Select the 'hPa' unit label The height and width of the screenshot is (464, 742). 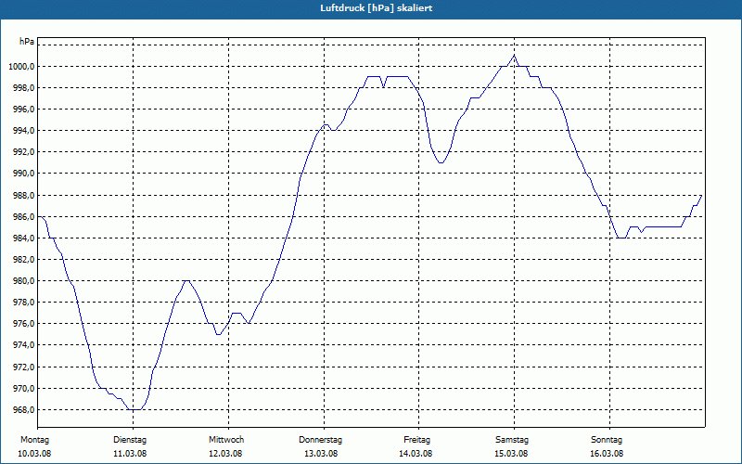27,42
